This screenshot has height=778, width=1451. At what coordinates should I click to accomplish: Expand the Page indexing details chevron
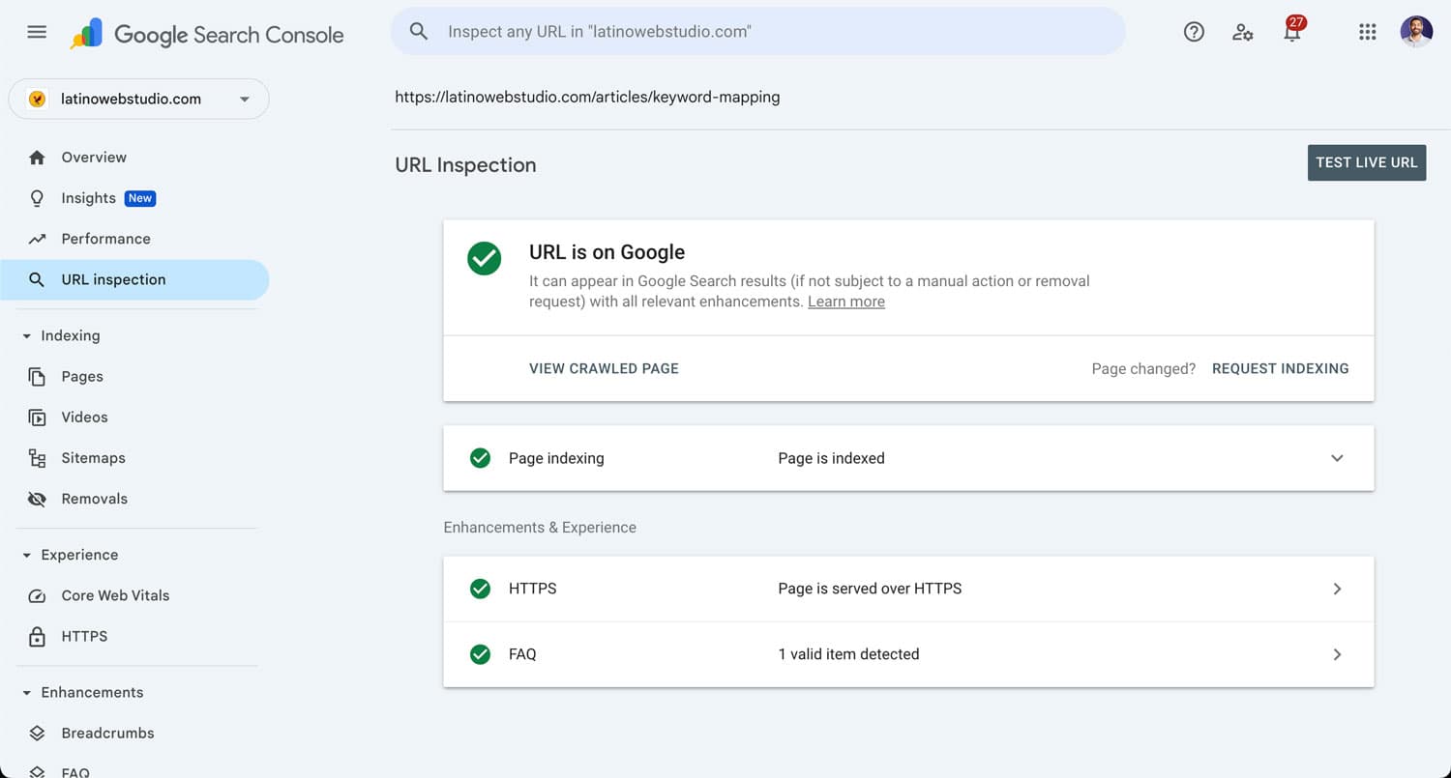pos(1338,458)
